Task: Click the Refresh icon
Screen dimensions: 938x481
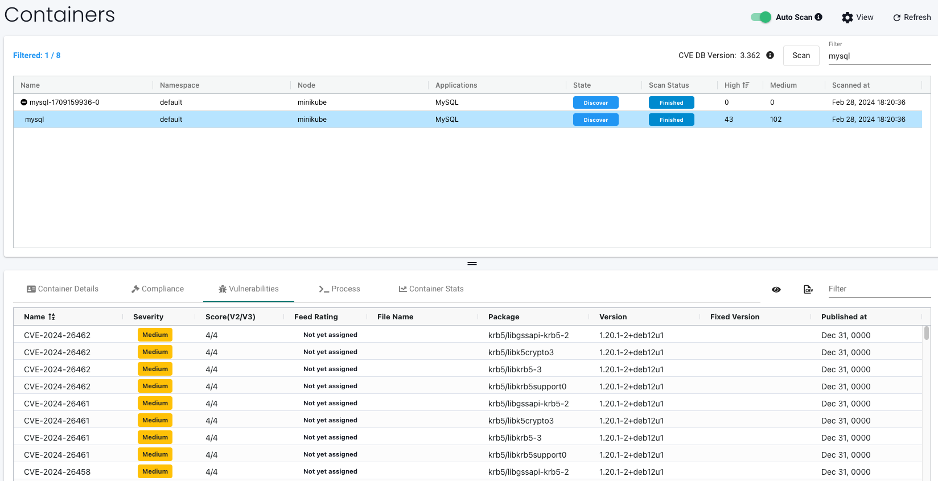Action: pyautogui.click(x=897, y=18)
